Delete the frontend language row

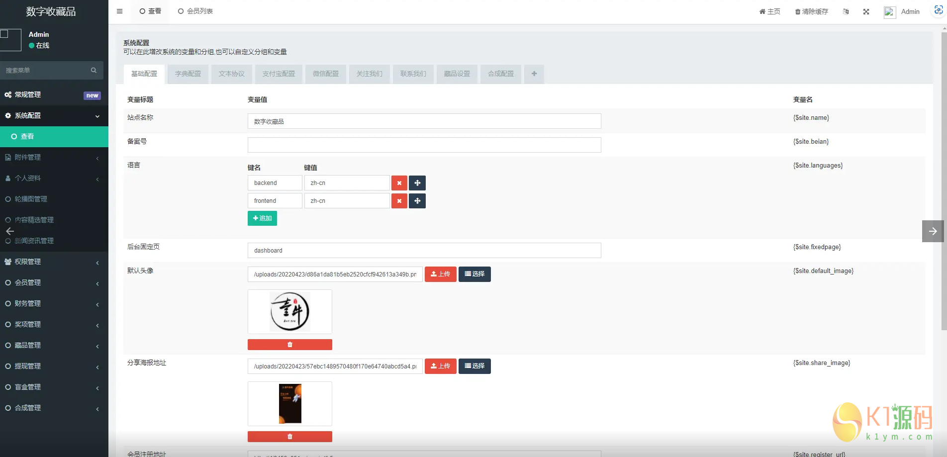pos(399,201)
